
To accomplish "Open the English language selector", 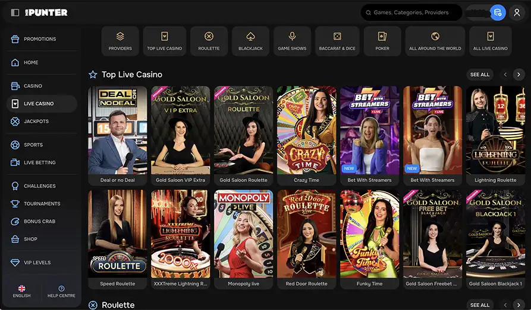I will 21,291.
